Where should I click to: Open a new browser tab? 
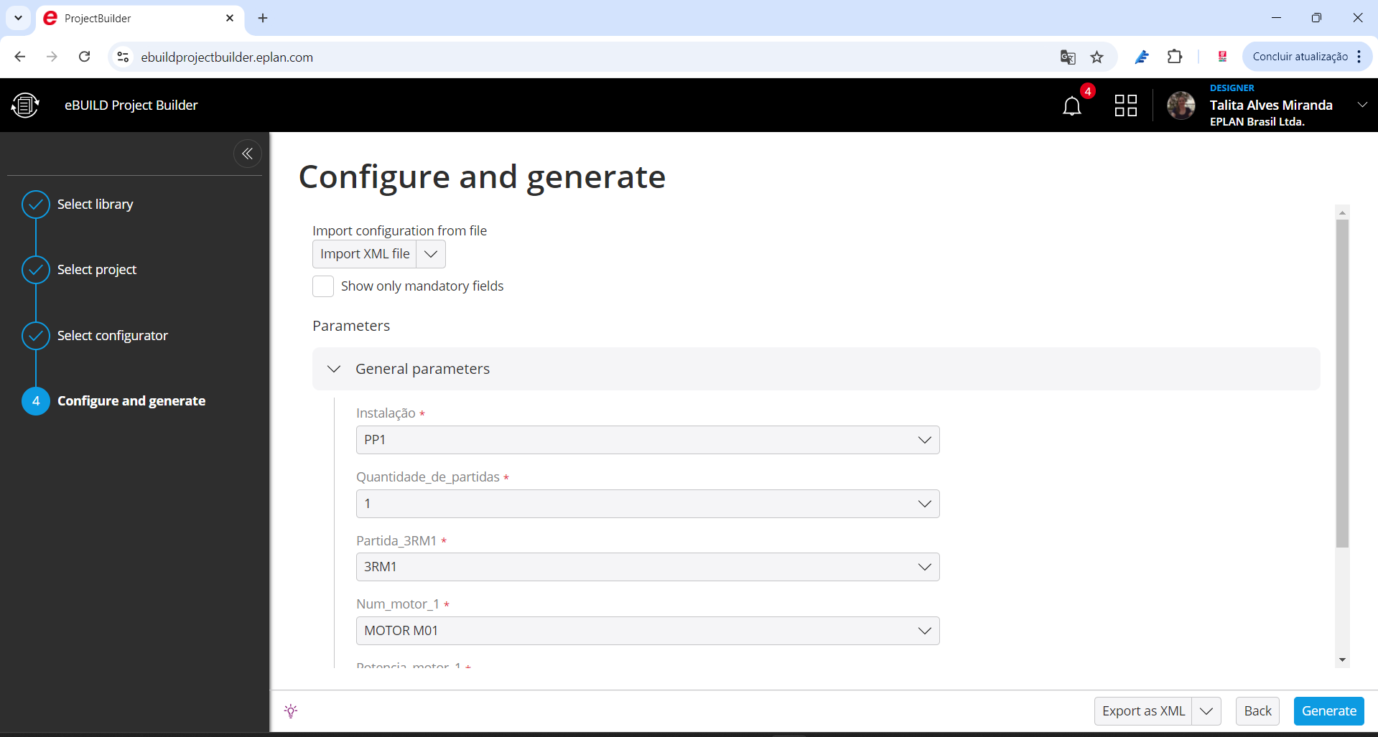tap(263, 18)
